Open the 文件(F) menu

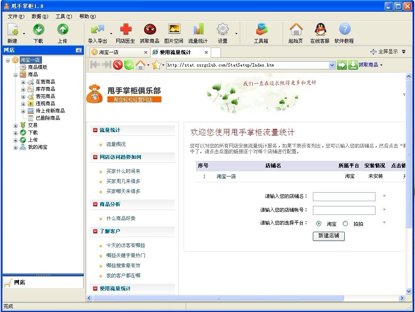click(16, 17)
